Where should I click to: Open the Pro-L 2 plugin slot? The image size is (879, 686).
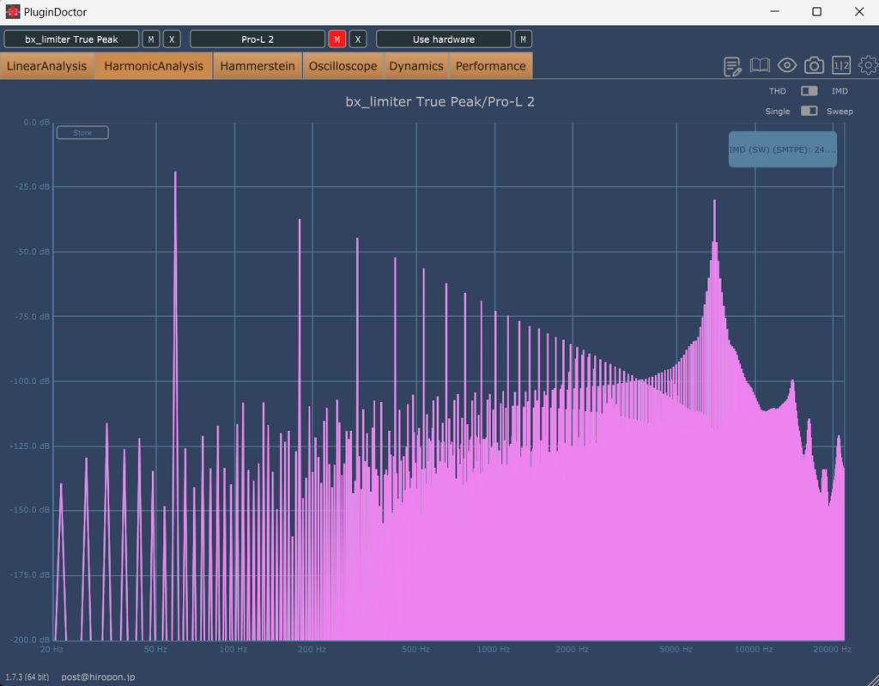(258, 39)
